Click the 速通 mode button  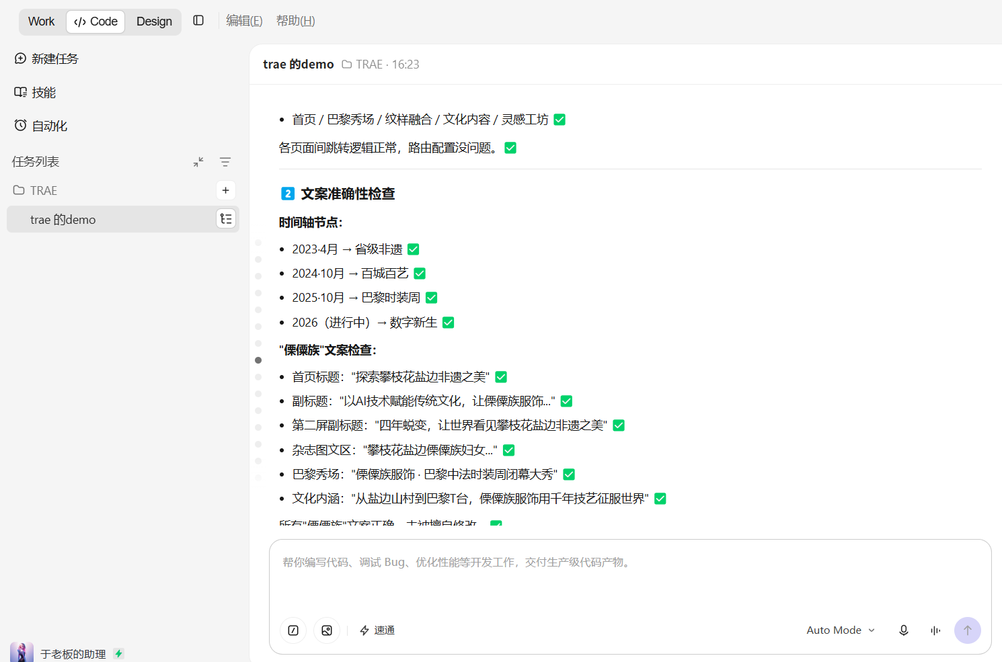coord(377,630)
